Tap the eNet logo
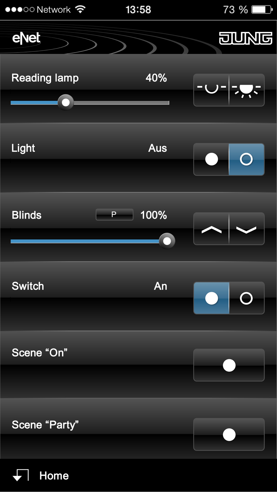This screenshot has height=492, width=277. click(26, 38)
